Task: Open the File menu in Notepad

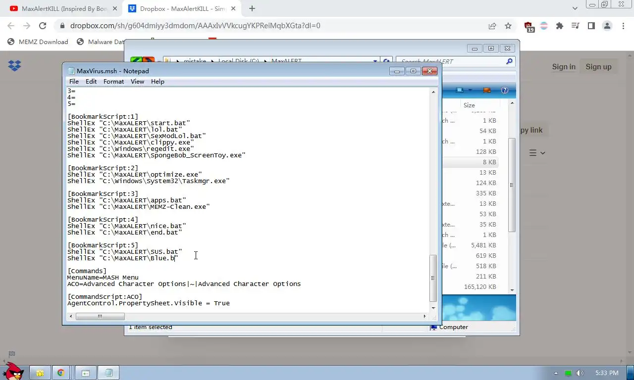Action: pos(74,82)
